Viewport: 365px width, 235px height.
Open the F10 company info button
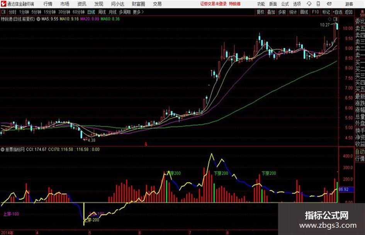pyautogui.click(x=315, y=12)
